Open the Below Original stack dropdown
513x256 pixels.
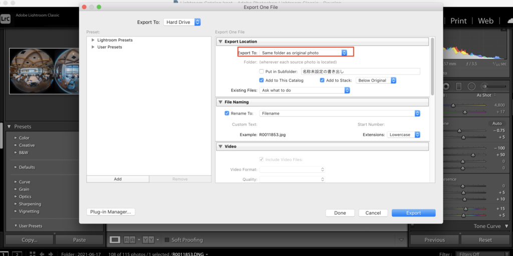376,80
